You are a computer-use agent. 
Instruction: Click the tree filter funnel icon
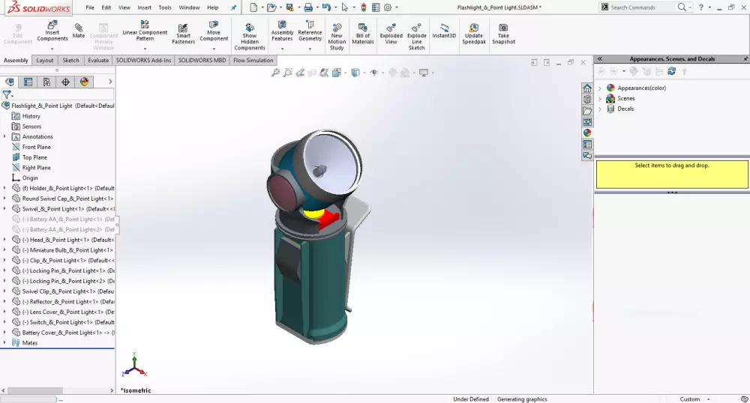tap(7, 94)
